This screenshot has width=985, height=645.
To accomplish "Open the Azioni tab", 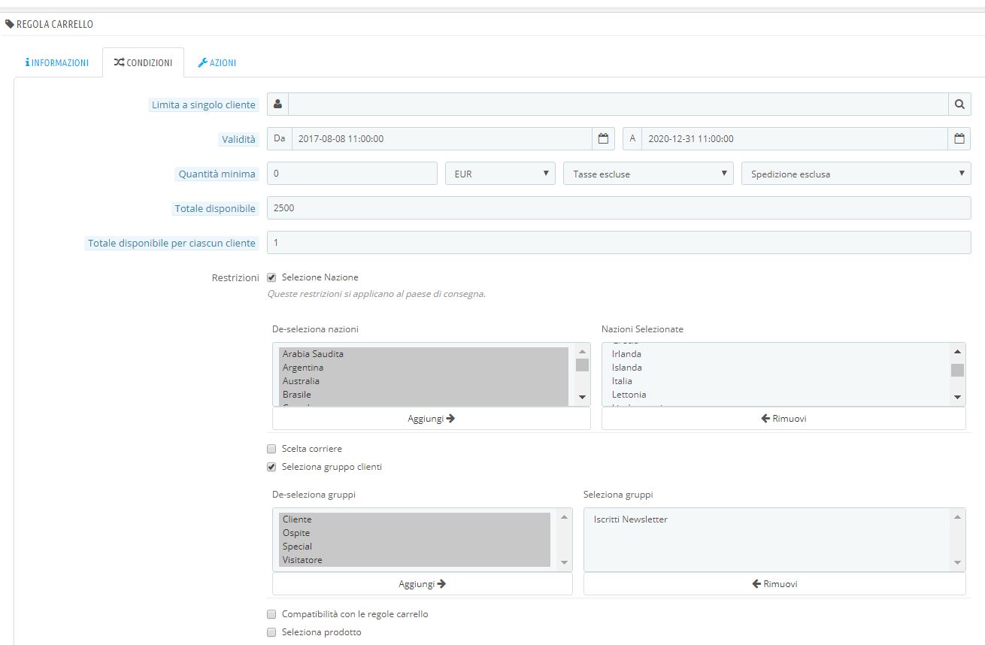I will 217,62.
